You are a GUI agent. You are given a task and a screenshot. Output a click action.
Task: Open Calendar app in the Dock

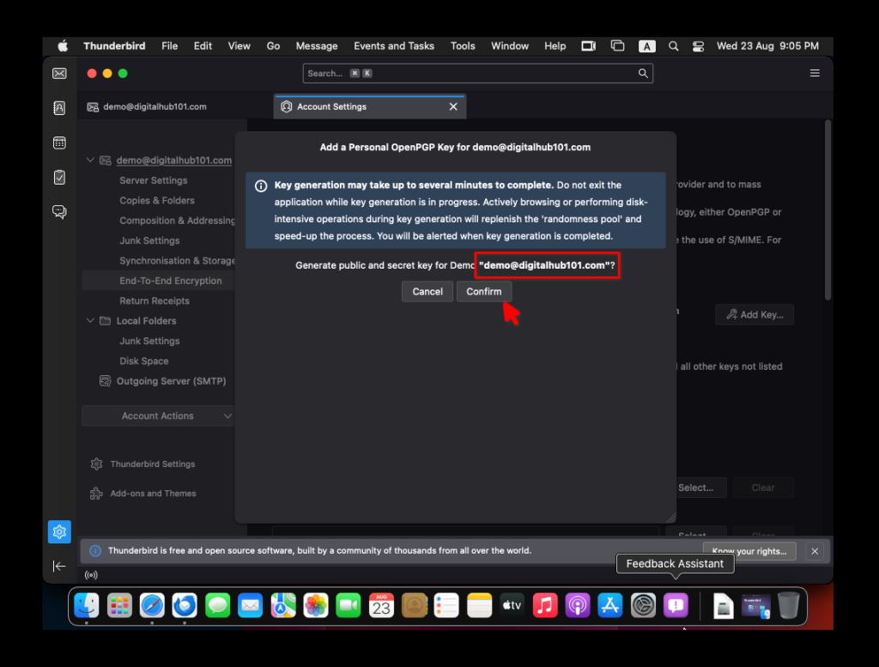tap(381, 605)
